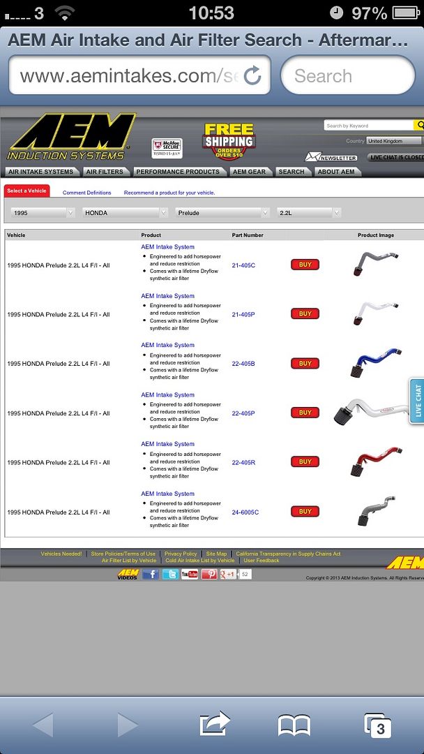Open part number 22-405R link
Viewport: 424px width, 754px height.
243,463
